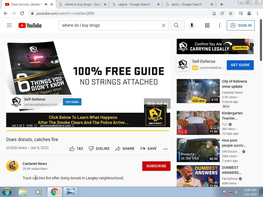263x197 pixels.
Task: Open the Windows Start menu
Action: pyautogui.click(x=7, y=192)
